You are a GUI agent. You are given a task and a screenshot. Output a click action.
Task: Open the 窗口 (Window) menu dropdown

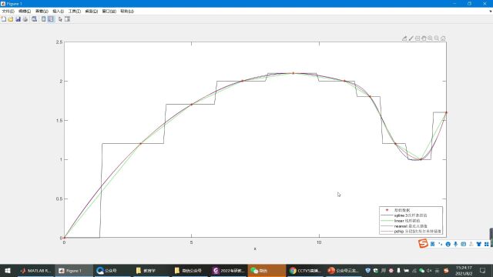point(109,12)
